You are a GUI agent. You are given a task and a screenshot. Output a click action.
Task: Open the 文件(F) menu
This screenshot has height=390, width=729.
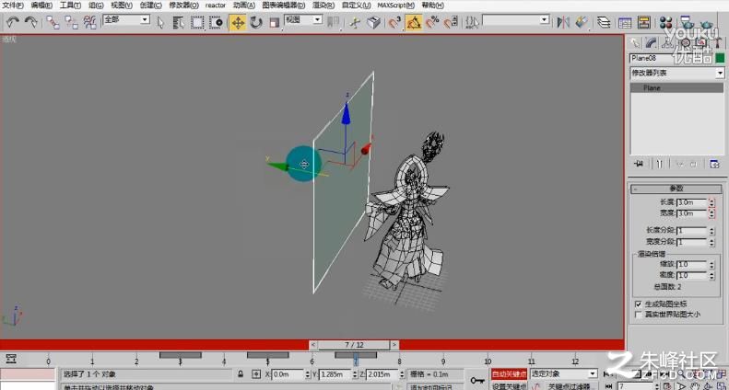pos(13,6)
